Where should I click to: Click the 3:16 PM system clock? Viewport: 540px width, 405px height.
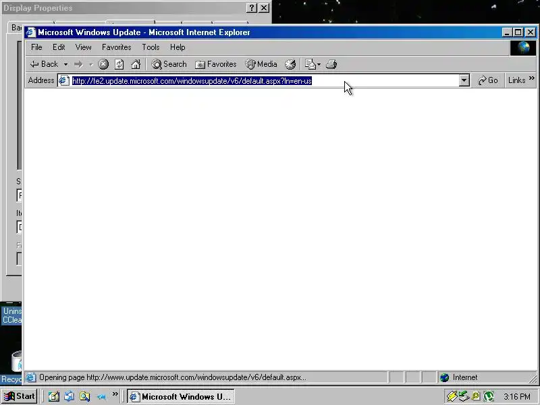516,397
